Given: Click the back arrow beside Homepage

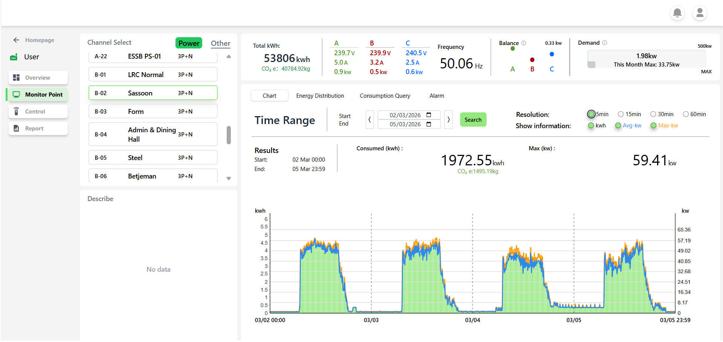Looking at the screenshot, I should [16, 40].
